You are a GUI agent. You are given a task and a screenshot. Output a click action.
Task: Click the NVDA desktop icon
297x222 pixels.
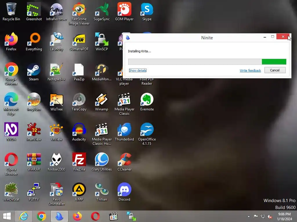pyautogui.click(x=11, y=132)
